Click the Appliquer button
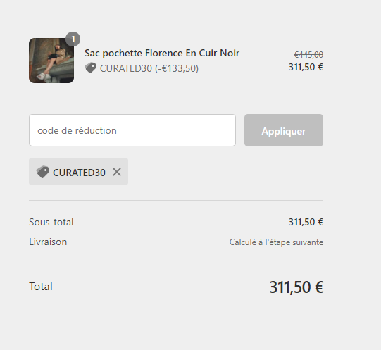Image resolution: width=381 pixels, height=350 pixels. pyautogui.click(x=284, y=130)
